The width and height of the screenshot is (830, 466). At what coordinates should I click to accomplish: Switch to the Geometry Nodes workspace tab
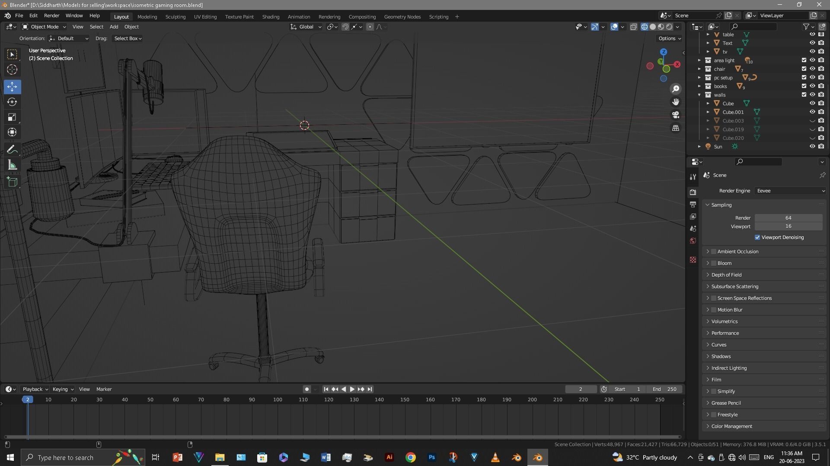402,17
